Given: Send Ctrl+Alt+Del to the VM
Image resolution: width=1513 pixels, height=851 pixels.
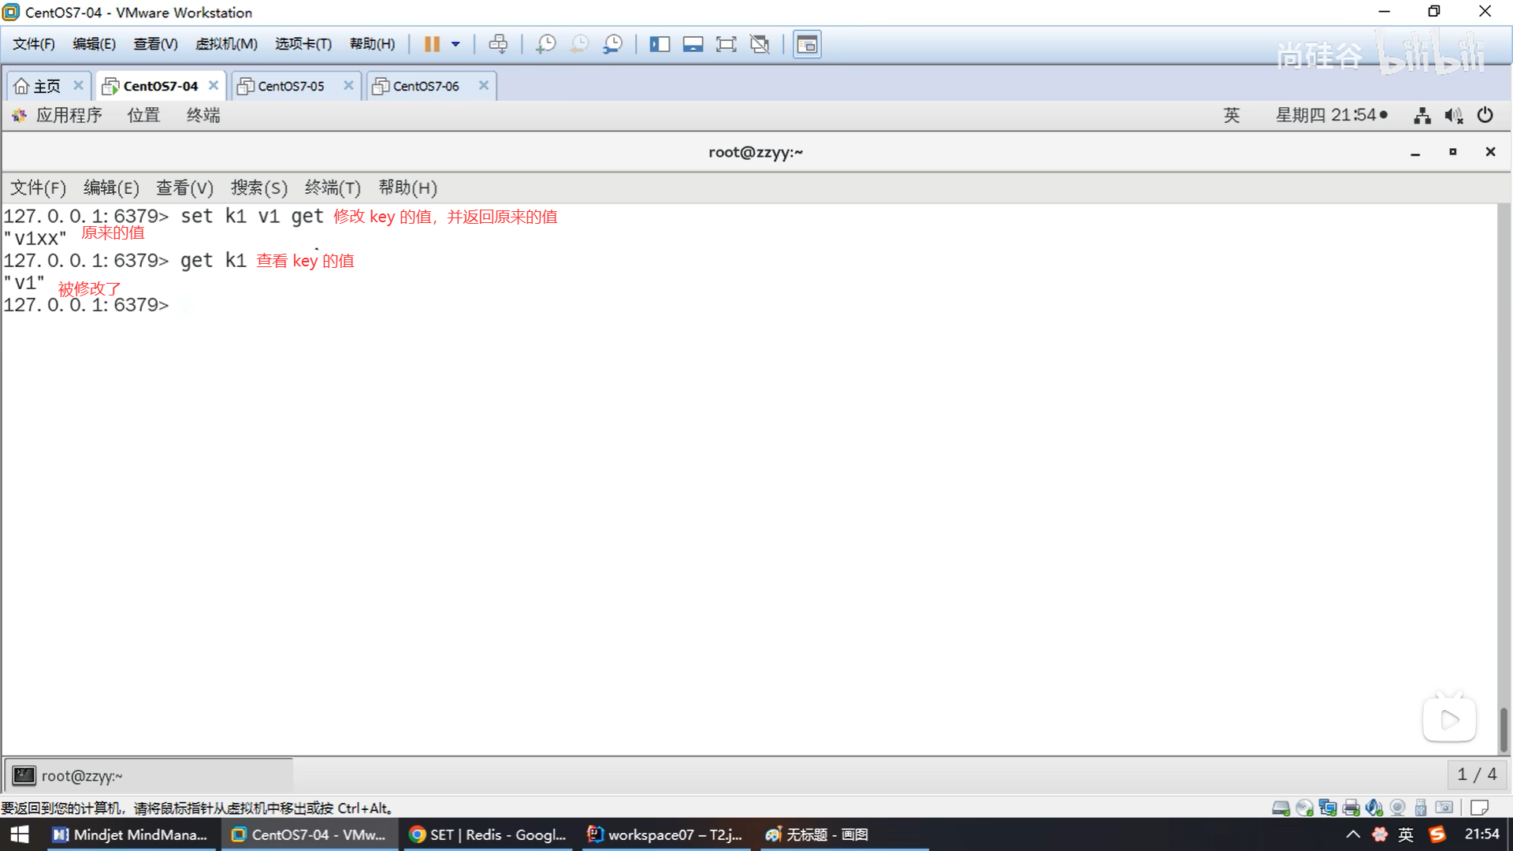Looking at the screenshot, I should 498,44.
